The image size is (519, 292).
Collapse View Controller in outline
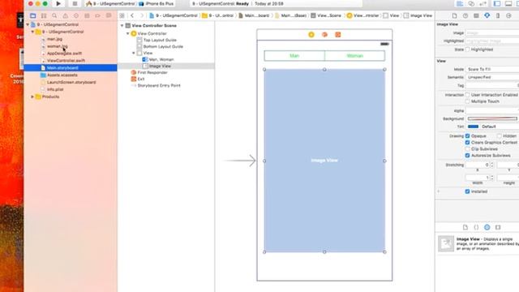pos(128,33)
